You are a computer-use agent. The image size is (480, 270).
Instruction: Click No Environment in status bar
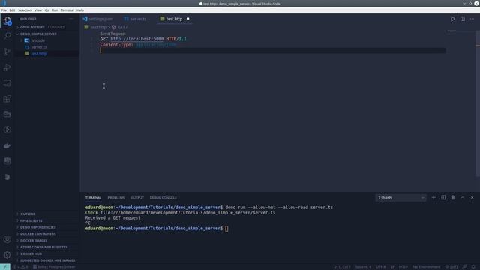click(427, 267)
